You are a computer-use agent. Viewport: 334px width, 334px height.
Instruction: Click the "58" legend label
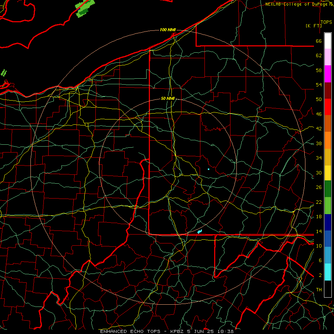coord(319,70)
